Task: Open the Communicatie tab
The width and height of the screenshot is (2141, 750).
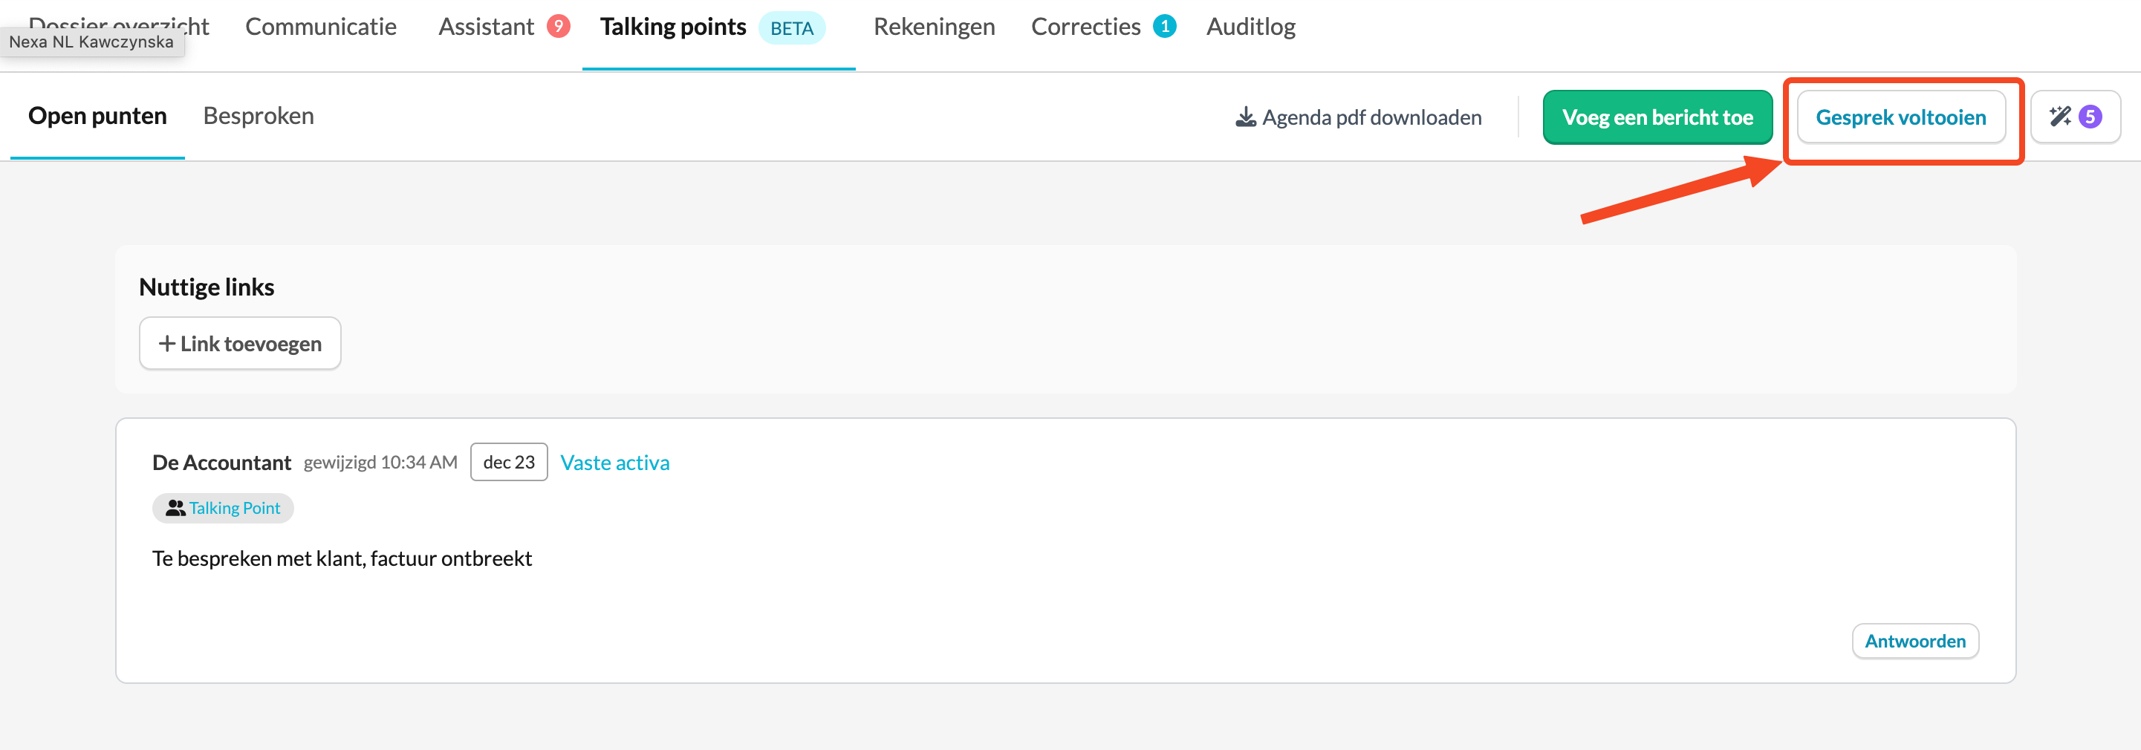Action: click(321, 27)
